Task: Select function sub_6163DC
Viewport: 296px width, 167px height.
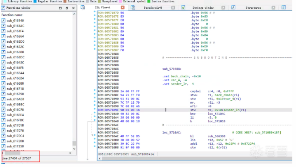Action: pyautogui.click(x=15, y=57)
